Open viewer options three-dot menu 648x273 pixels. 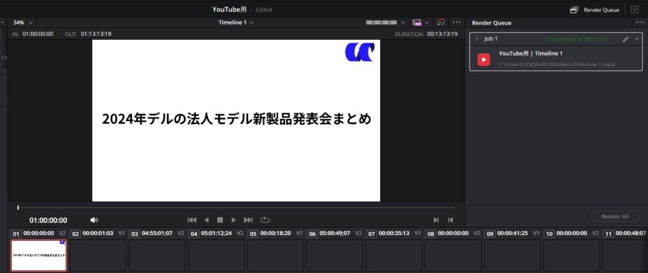click(x=456, y=23)
